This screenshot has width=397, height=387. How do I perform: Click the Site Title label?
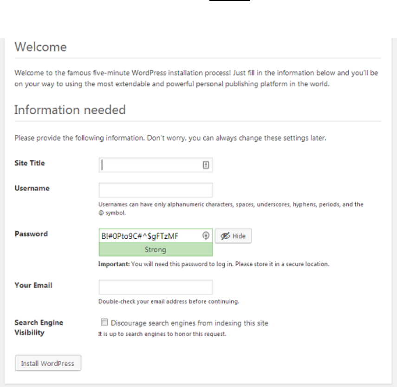tap(30, 163)
